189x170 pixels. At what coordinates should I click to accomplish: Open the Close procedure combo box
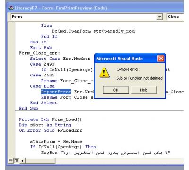pos(175,17)
